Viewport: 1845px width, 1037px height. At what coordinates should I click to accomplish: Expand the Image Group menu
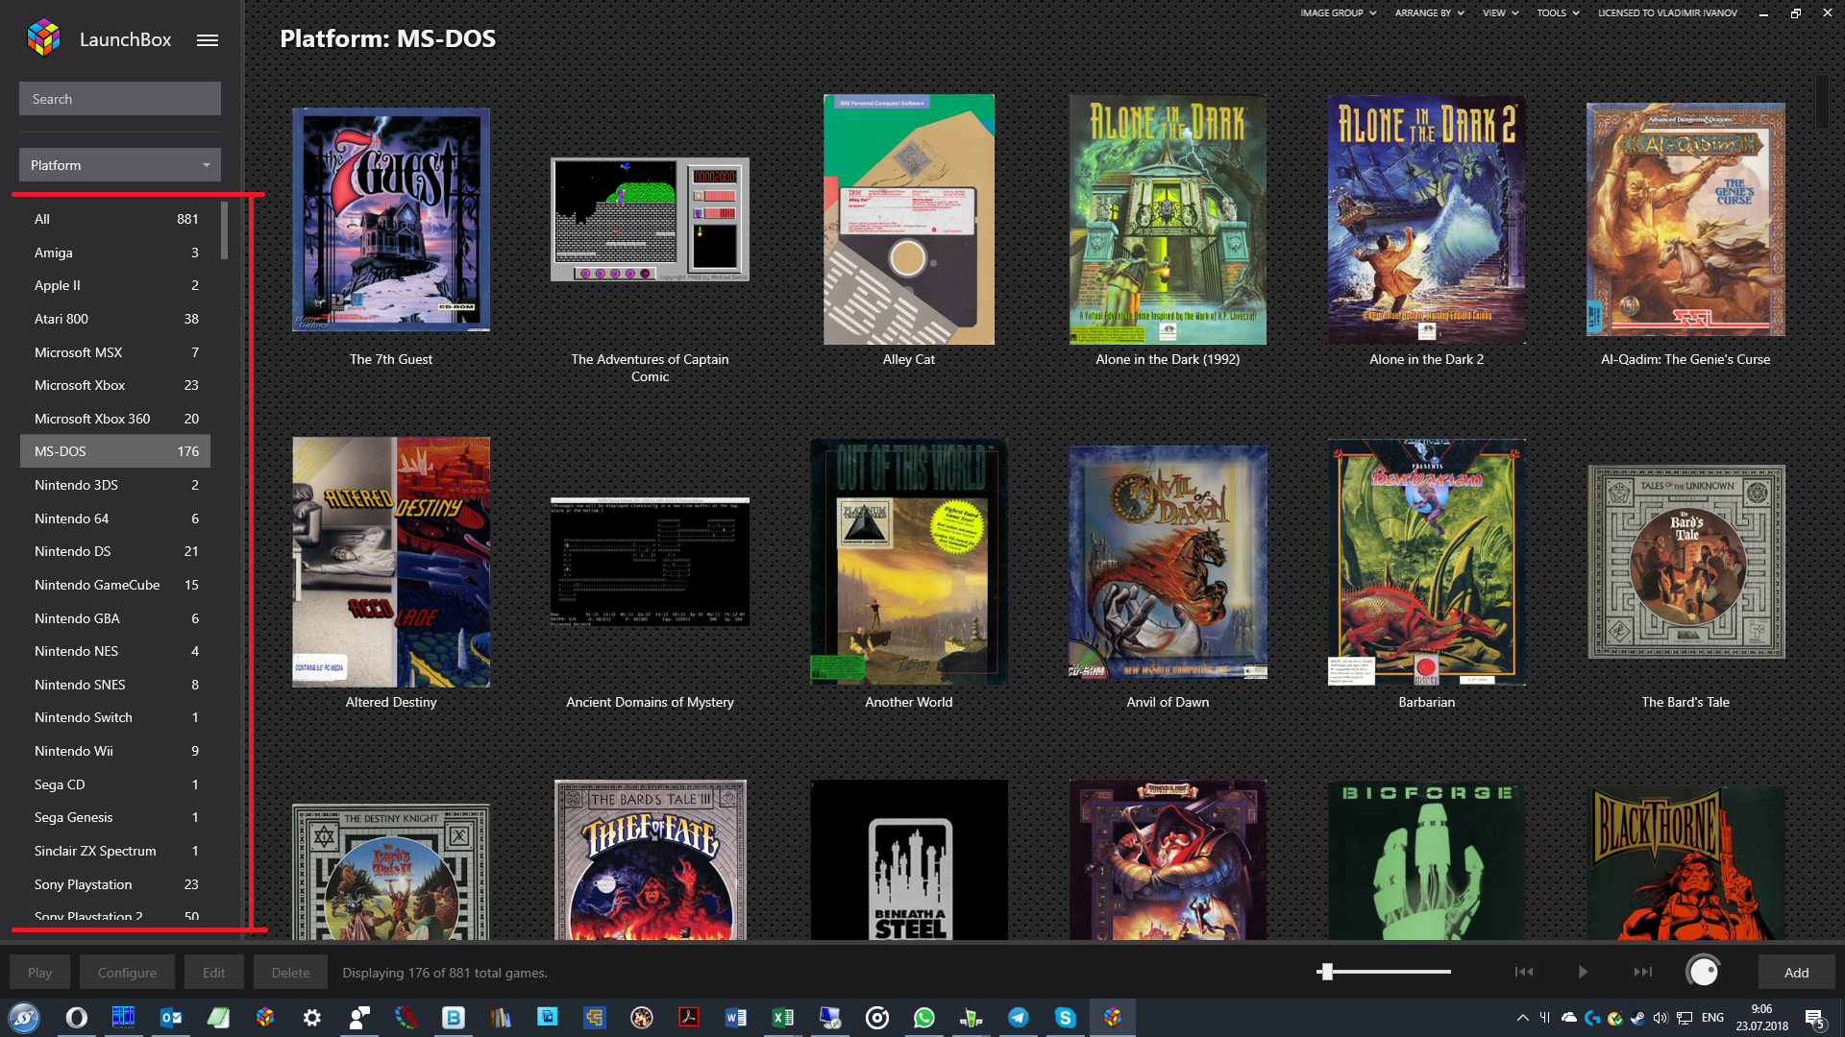1339,13
